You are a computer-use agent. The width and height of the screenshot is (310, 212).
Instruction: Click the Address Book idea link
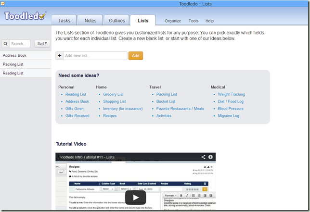coord(77,101)
